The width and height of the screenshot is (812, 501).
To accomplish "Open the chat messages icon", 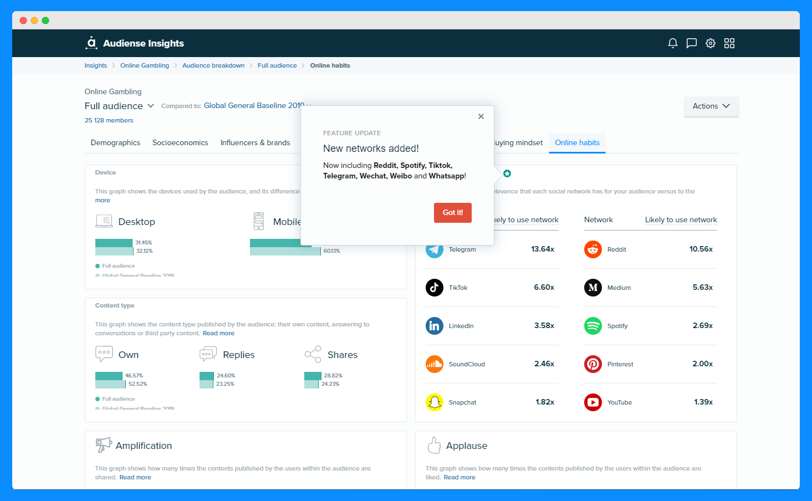I will click(x=692, y=43).
